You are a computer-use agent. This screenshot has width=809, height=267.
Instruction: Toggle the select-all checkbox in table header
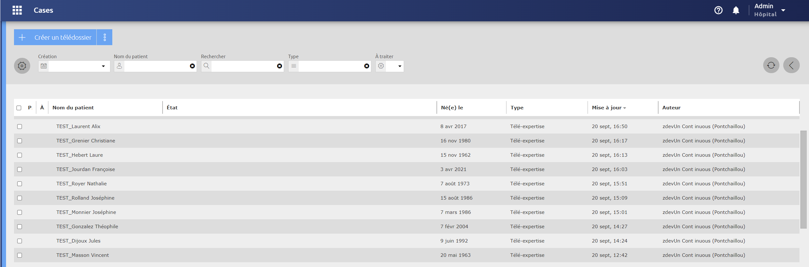pyautogui.click(x=19, y=108)
